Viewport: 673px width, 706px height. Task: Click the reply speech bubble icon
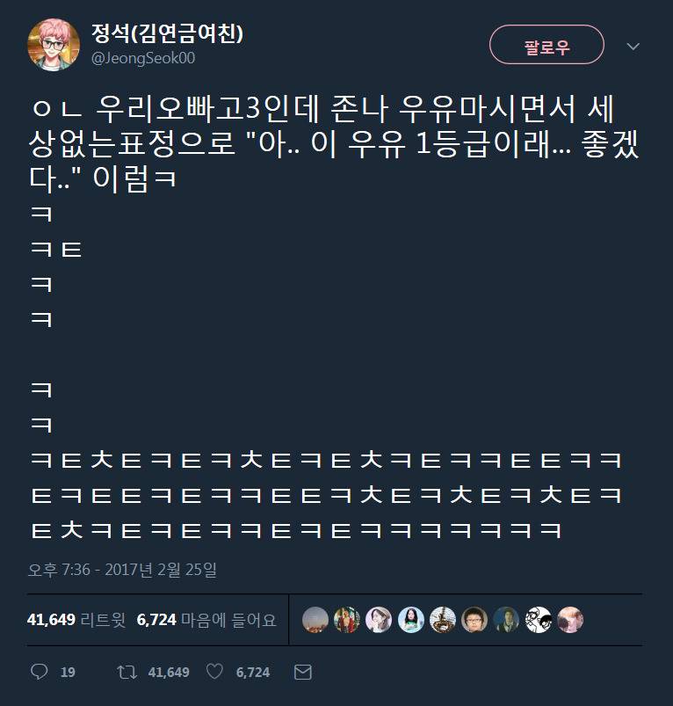pos(40,672)
